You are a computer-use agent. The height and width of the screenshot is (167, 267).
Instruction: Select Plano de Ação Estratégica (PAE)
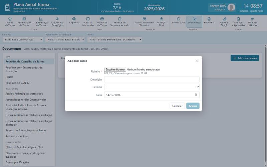(x=29, y=147)
